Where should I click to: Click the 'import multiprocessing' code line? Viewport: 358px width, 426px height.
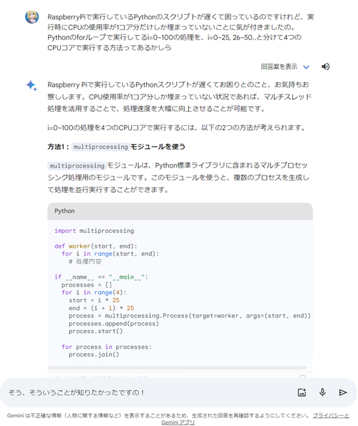[95, 231]
